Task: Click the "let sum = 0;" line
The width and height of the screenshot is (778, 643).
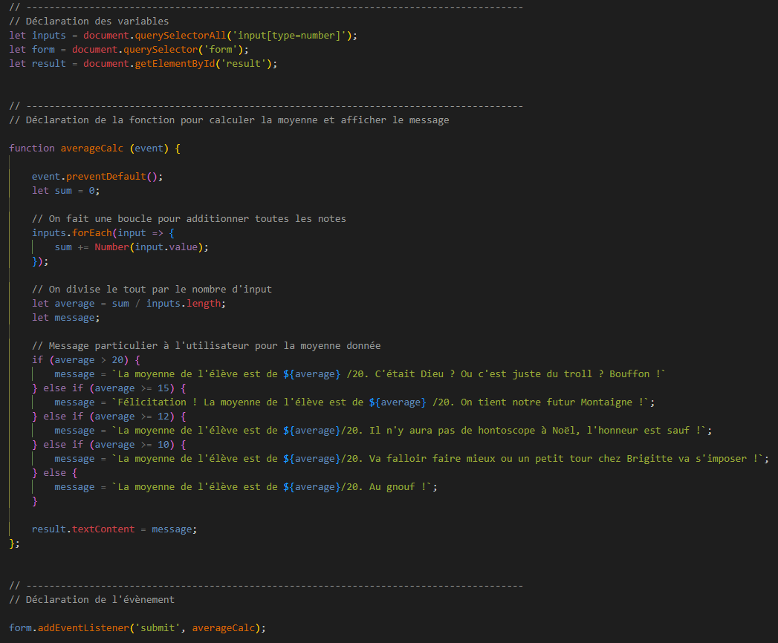Action: (x=66, y=190)
